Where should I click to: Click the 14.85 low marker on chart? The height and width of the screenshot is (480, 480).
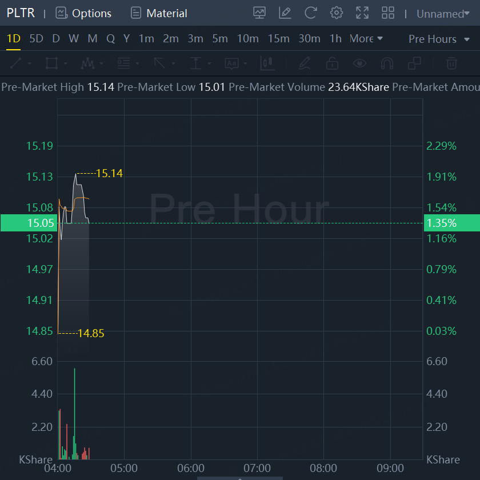(91, 333)
